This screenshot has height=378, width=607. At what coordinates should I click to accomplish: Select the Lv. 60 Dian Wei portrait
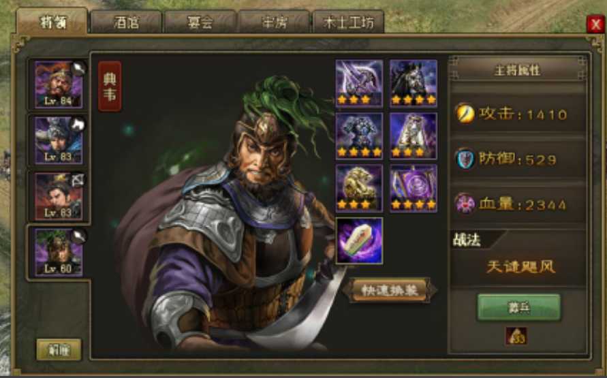(59, 252)
